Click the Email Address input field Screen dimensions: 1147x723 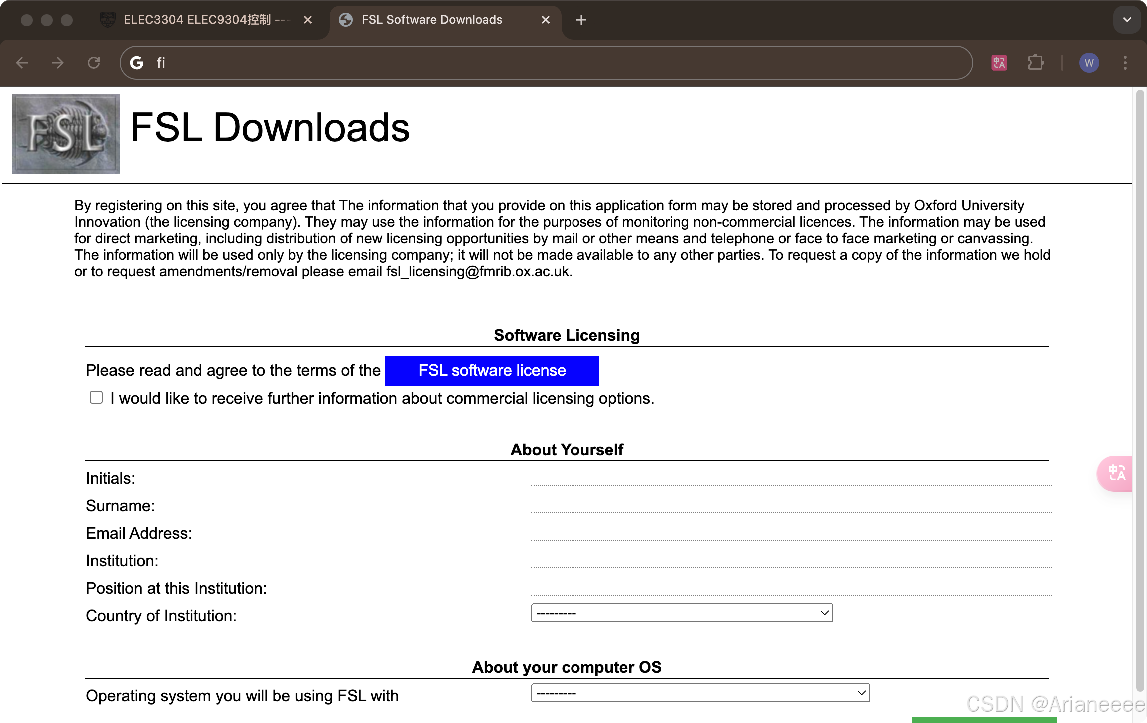pyautogui.click(x=791, y=532)
